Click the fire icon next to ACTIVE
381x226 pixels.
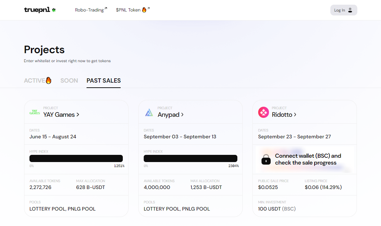(48, 80)
